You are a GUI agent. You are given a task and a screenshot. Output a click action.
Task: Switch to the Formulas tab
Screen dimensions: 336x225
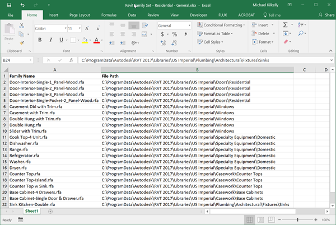point(109,15)
